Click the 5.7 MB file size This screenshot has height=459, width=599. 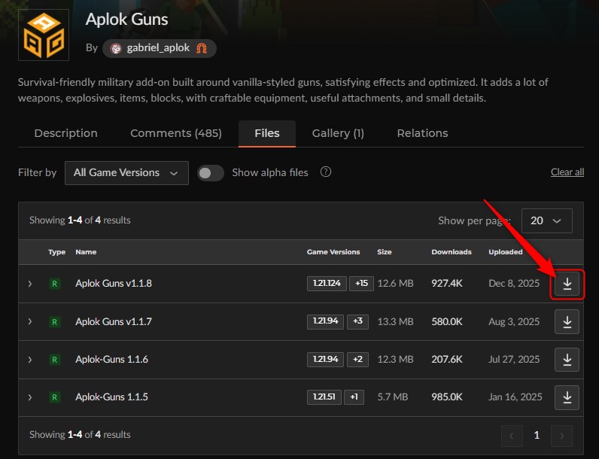tap(393, 397)
